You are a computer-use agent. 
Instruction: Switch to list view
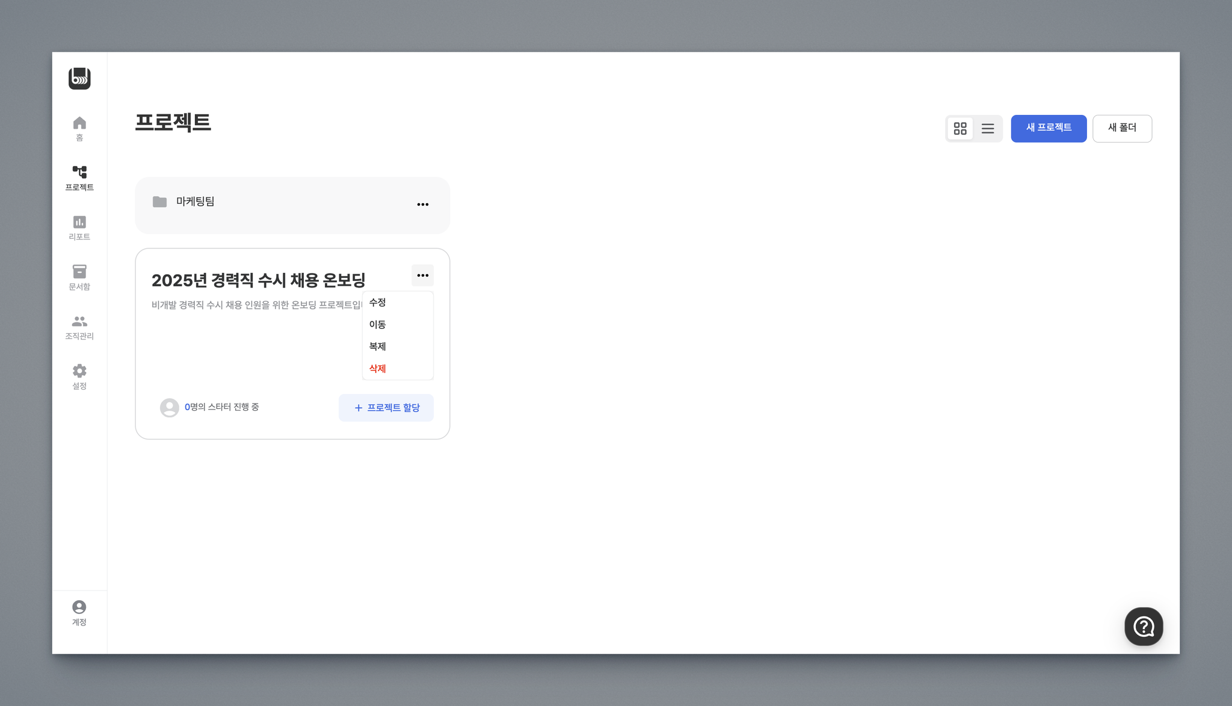(988, 129)
